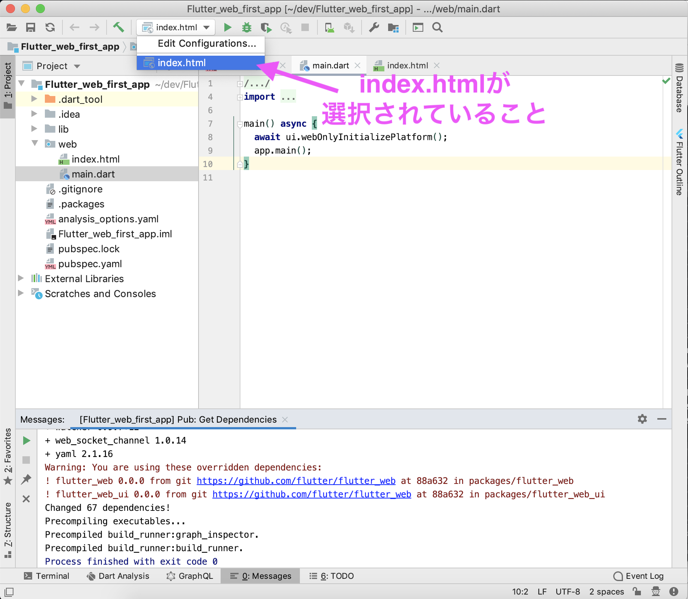
Task: Click the 10:2 cursor position indicator
Action: coord(520,592)
